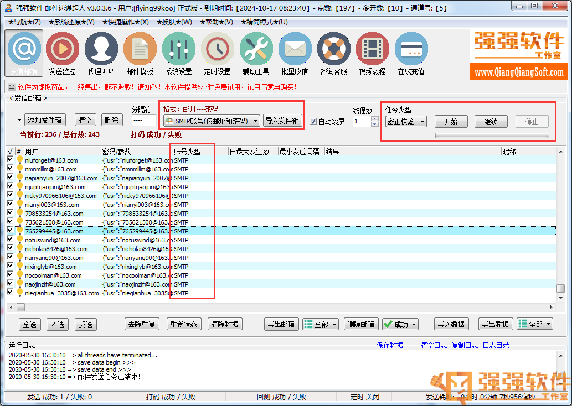Viewport: 572px width, 406px height.
Task: Click the mailbox list vertical scrollbar thumb
Action: 560,288
